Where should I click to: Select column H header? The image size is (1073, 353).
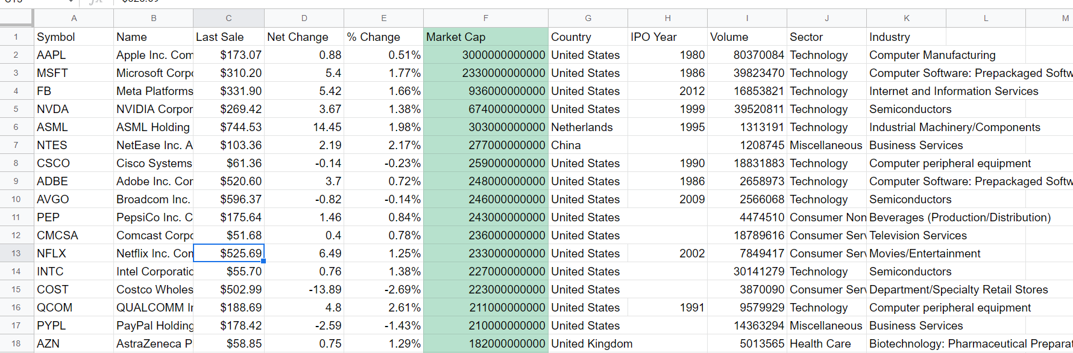[668, 18]
